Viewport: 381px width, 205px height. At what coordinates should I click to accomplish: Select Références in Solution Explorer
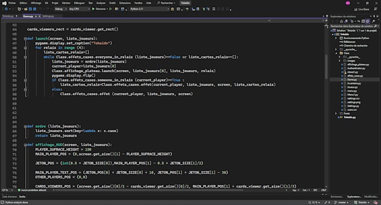click(349, 42)
